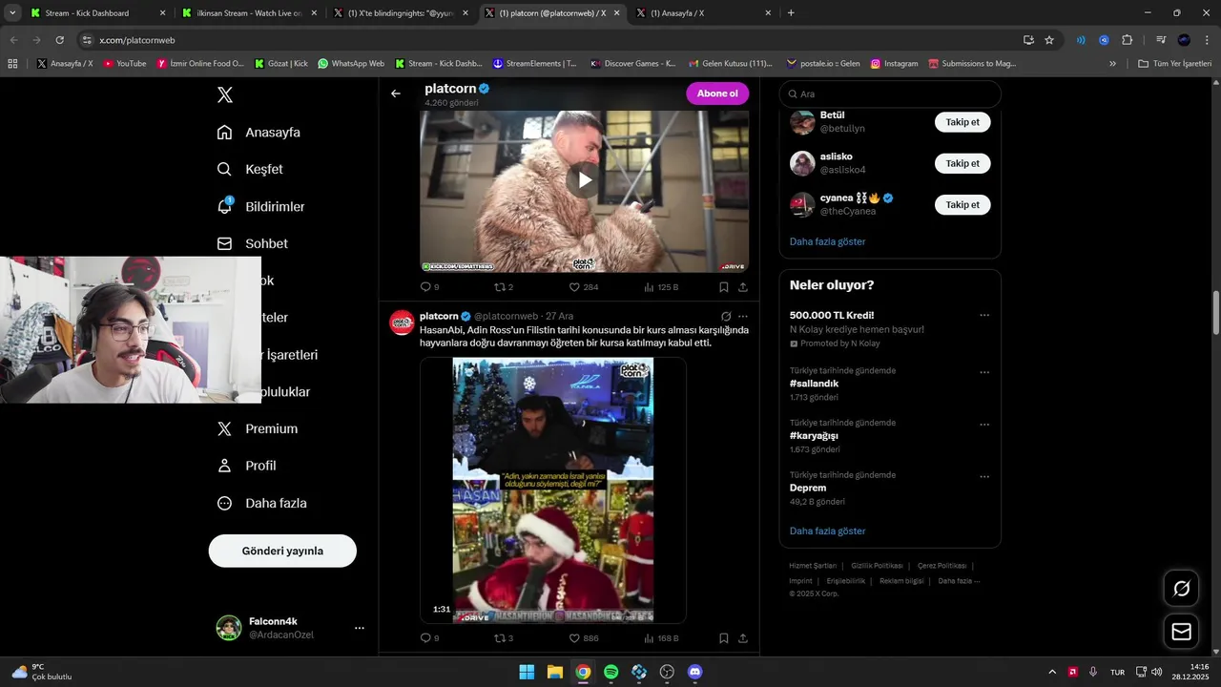Viewport: 1221px width, 687px height.
Task: Focus the Ara search field
Action: point(890,94)
